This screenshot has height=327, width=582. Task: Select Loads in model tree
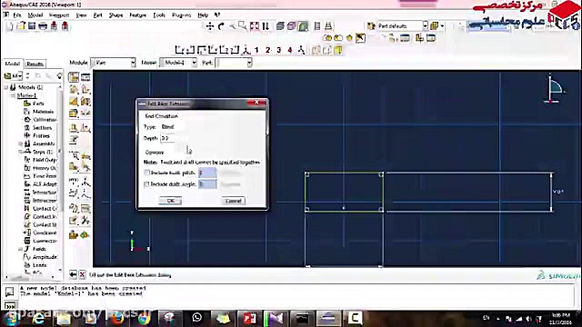(39, 265)
